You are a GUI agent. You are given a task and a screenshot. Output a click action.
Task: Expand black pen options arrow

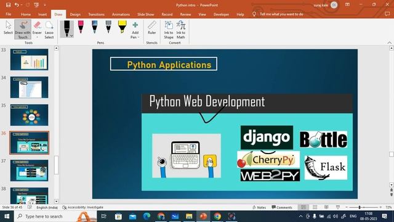point(71,36)
